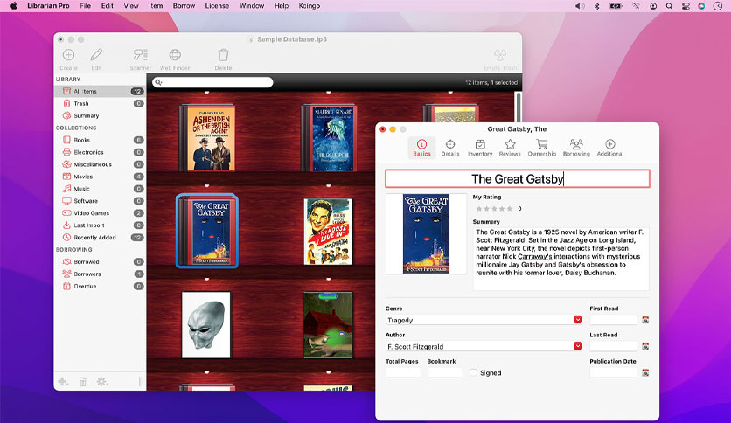Viewport: 731px width, 423px height.
Task: Switch to the Basics tab
Action: 421,147
